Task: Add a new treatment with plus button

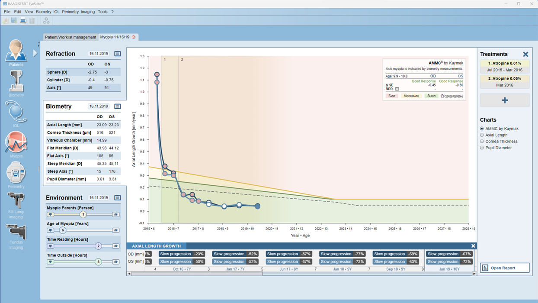Action: point(504,100)
